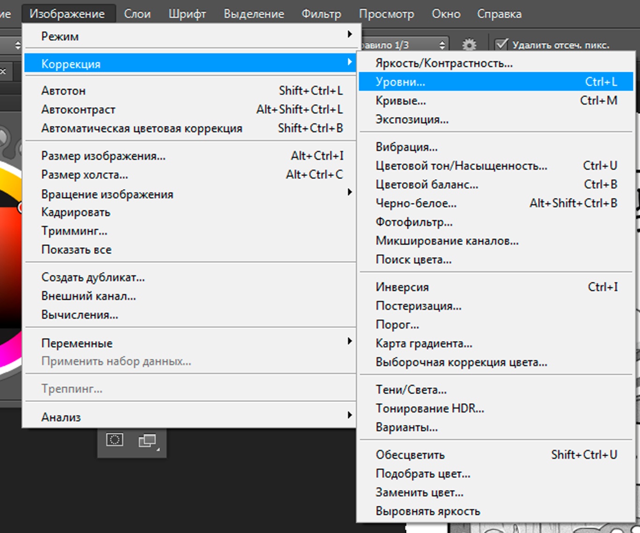
Task: Choose Автотон command
Action: tap(190, 90)
